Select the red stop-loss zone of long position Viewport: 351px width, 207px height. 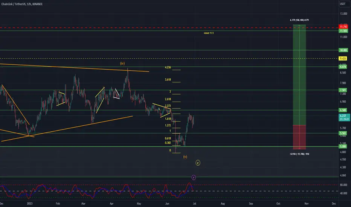pos(299,137)
